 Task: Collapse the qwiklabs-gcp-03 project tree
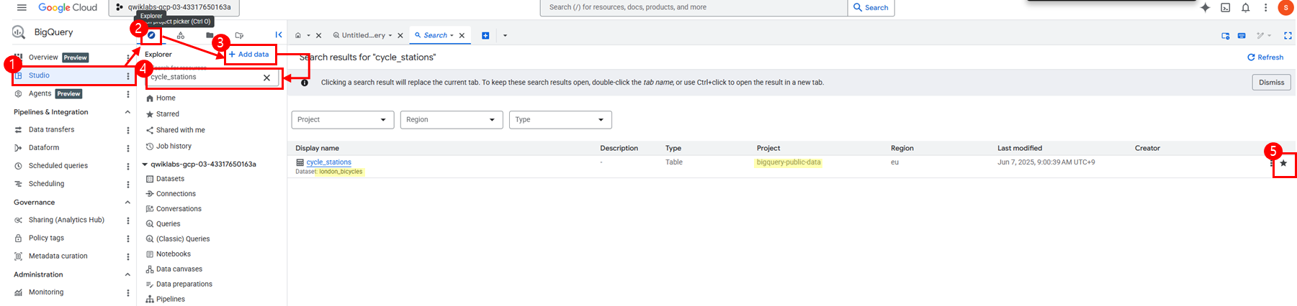145,164
